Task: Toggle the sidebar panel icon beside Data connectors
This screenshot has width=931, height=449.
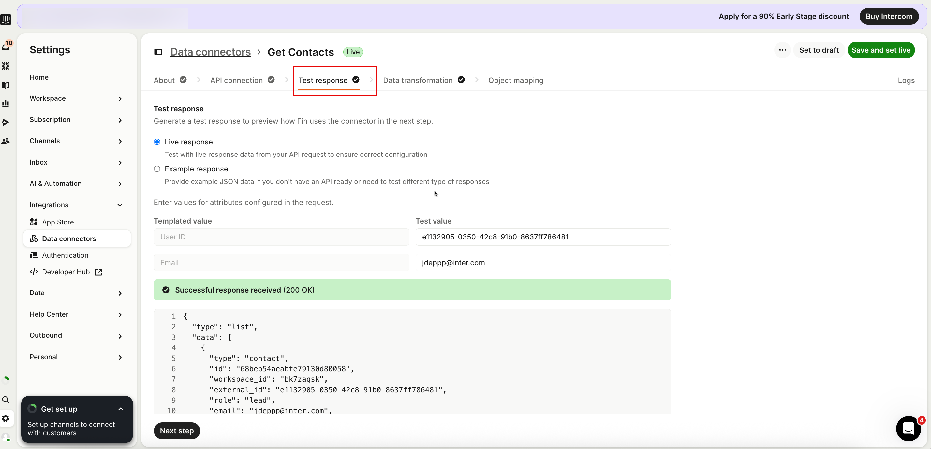Action: pyautogui.click(x=158, y=52)
